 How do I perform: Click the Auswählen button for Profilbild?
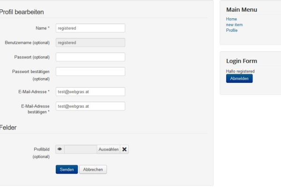click(109, 149)
